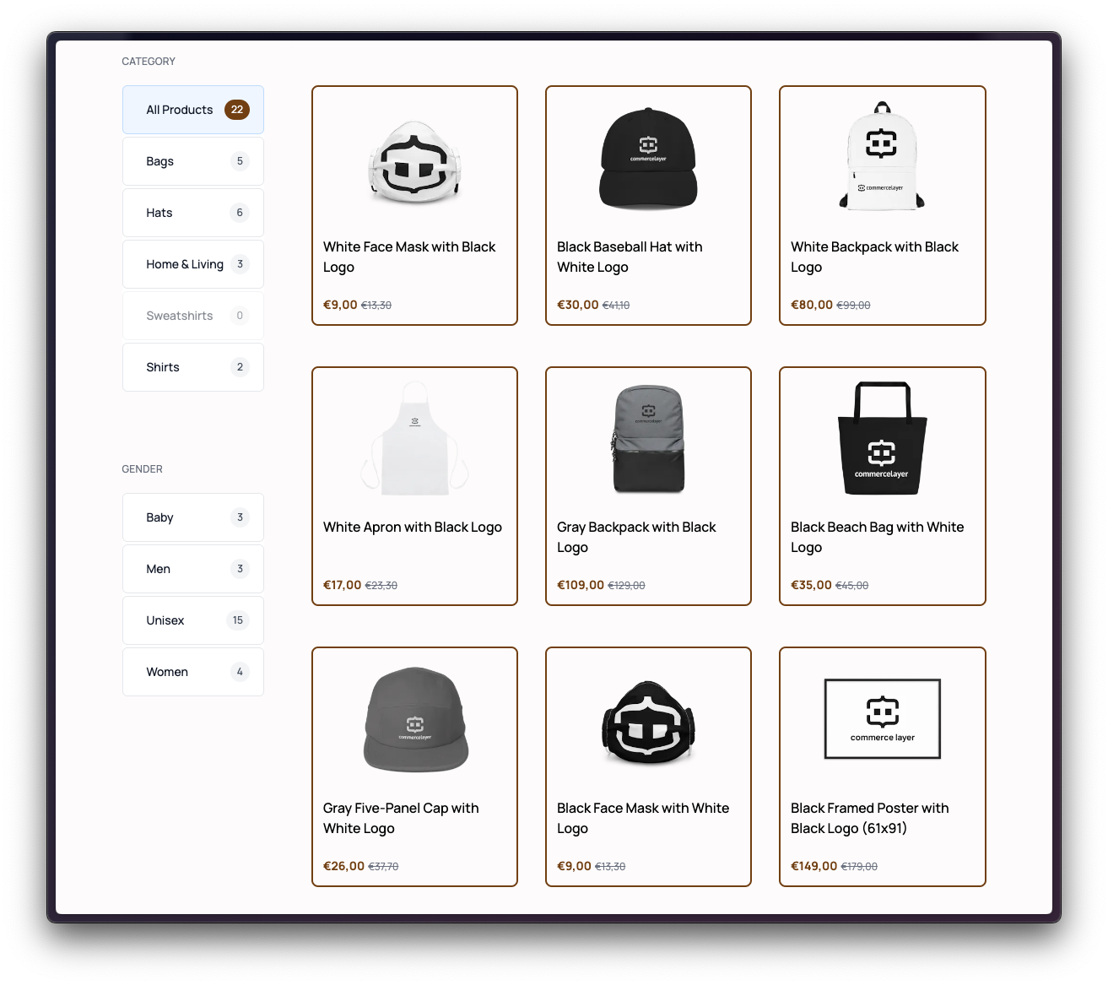The width and height of the screenshot is (1108, 985).
Task: Open White Backpack with Black Logo title
Action: click(874, 257)
